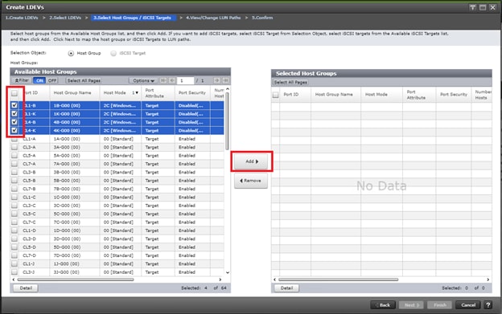This screenshot has width=502, height=314.
Task: Uncheck the 4K-G00 (00) row checkbox
Action: (14, 130)
